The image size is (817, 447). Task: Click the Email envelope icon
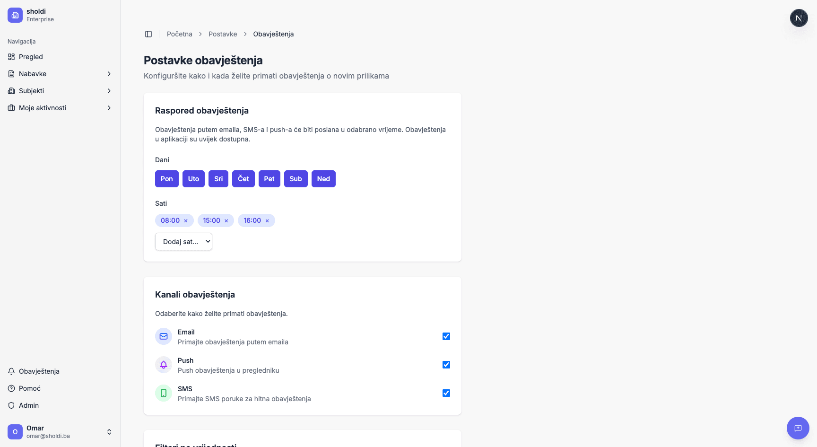164,336
